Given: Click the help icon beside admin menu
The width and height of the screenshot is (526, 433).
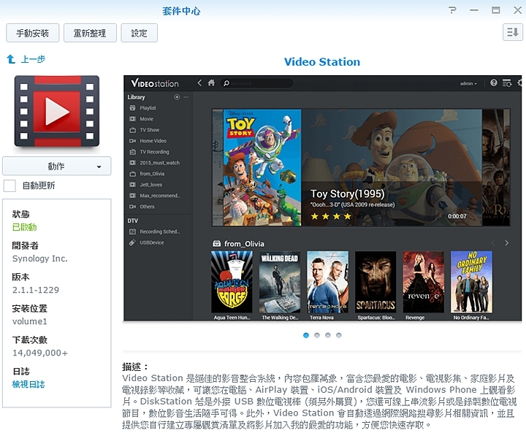Looking at the screenshot, I should click(493, 83).
